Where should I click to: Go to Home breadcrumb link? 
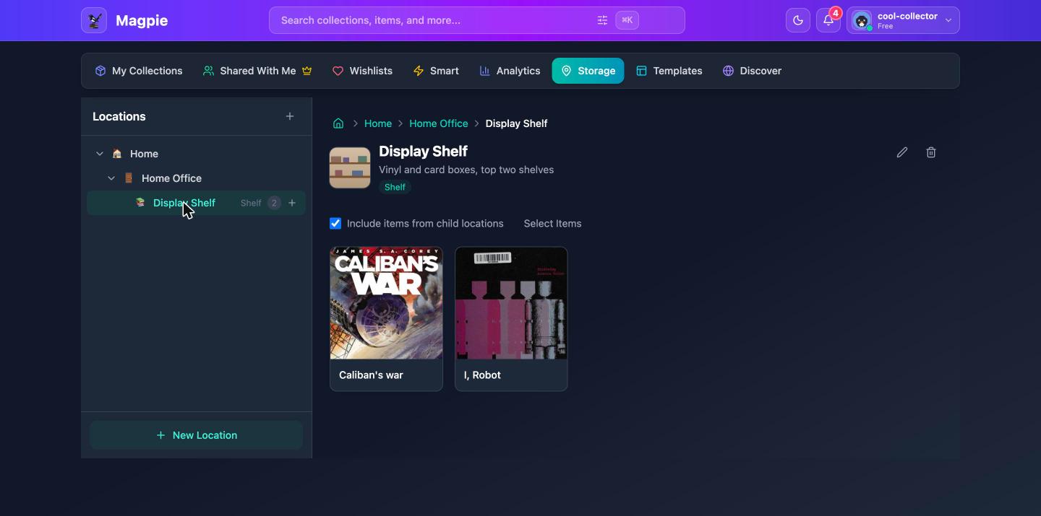coord(378,123)
